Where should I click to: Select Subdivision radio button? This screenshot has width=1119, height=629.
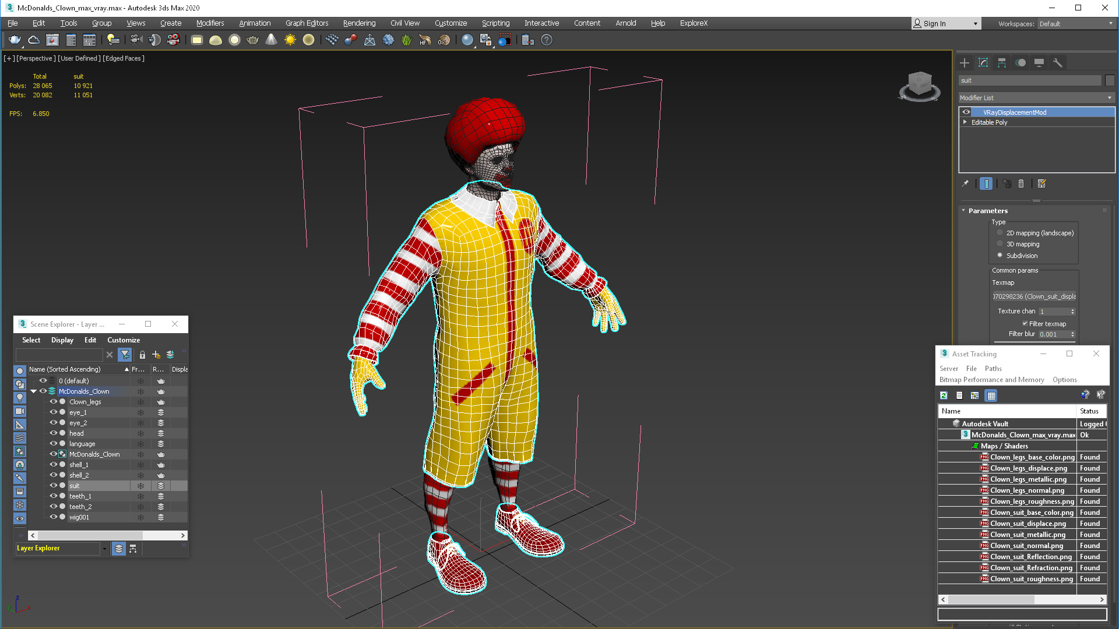[1000, 255]
